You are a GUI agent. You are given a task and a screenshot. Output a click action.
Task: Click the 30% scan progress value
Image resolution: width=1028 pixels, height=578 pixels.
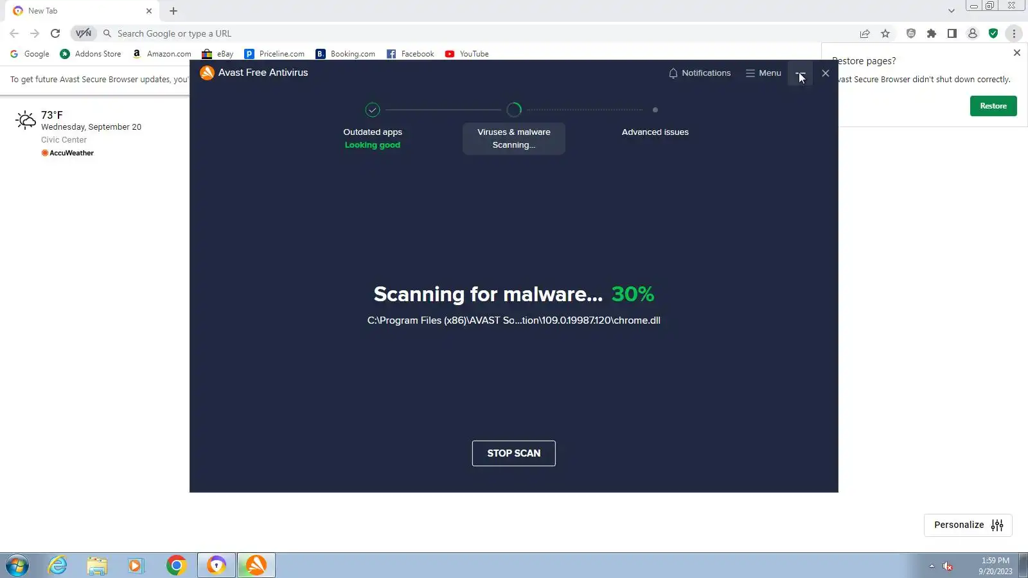[632, 294]
